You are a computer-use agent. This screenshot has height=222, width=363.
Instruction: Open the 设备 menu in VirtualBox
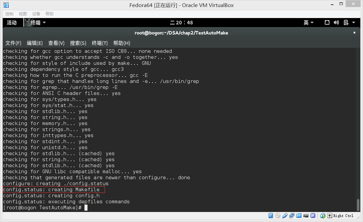coord(36,14)
